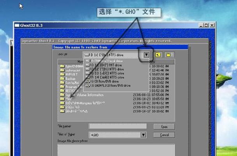237x156 pixels.
Task: Click the autorun.inf folder icon
Action: pyautogui.click(x=62, y=70)
